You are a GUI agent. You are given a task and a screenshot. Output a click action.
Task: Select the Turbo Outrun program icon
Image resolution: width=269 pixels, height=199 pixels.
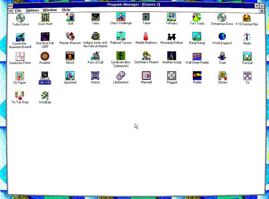(x=21, y=18)
